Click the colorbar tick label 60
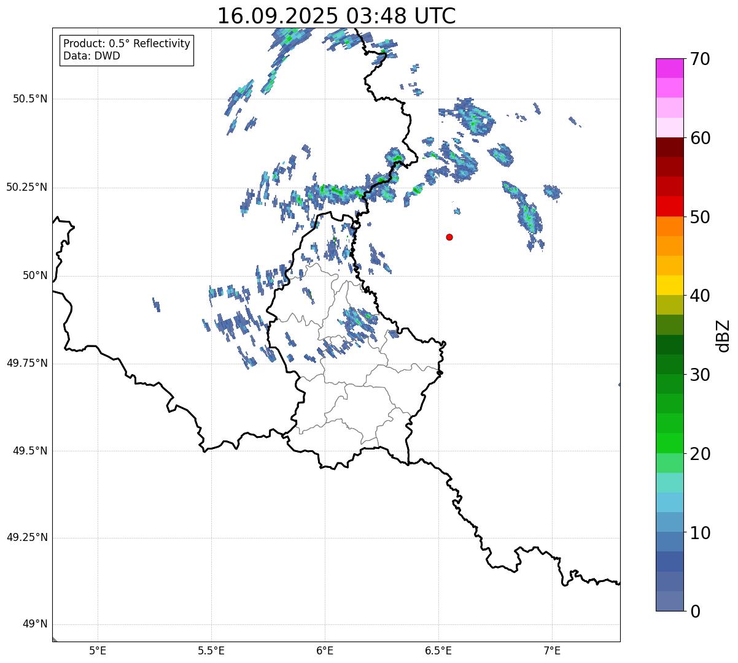Screen dimensions: 738x663 [x=701, y=138]
